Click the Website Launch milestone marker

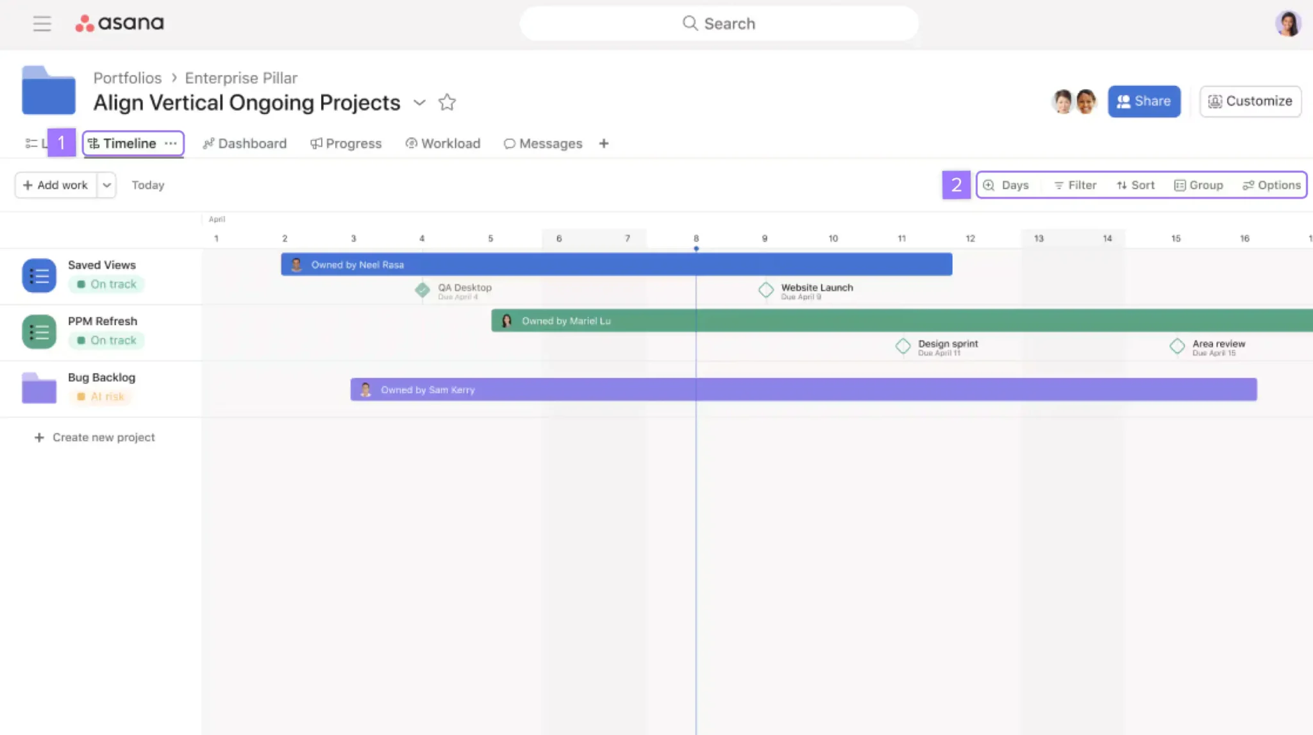(765, 290)
